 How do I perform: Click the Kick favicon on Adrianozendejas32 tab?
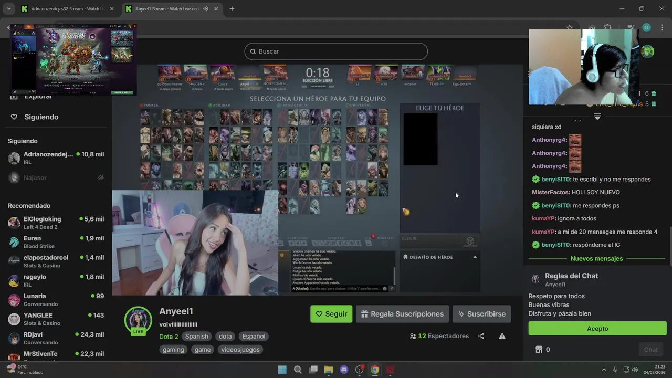tap(24, 9)
